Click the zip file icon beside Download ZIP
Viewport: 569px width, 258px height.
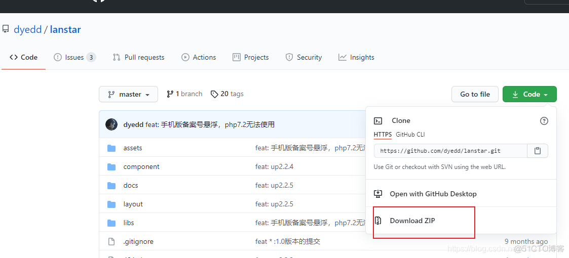pyautogui.click(x=378, y=221)
